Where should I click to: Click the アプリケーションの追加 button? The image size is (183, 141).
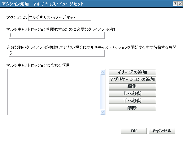[132, 79]
